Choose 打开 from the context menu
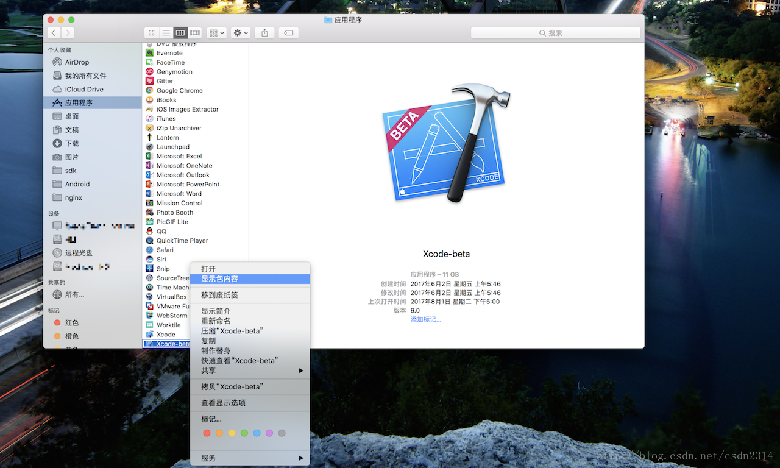This screenshot has height=468, width=780. 250,269
